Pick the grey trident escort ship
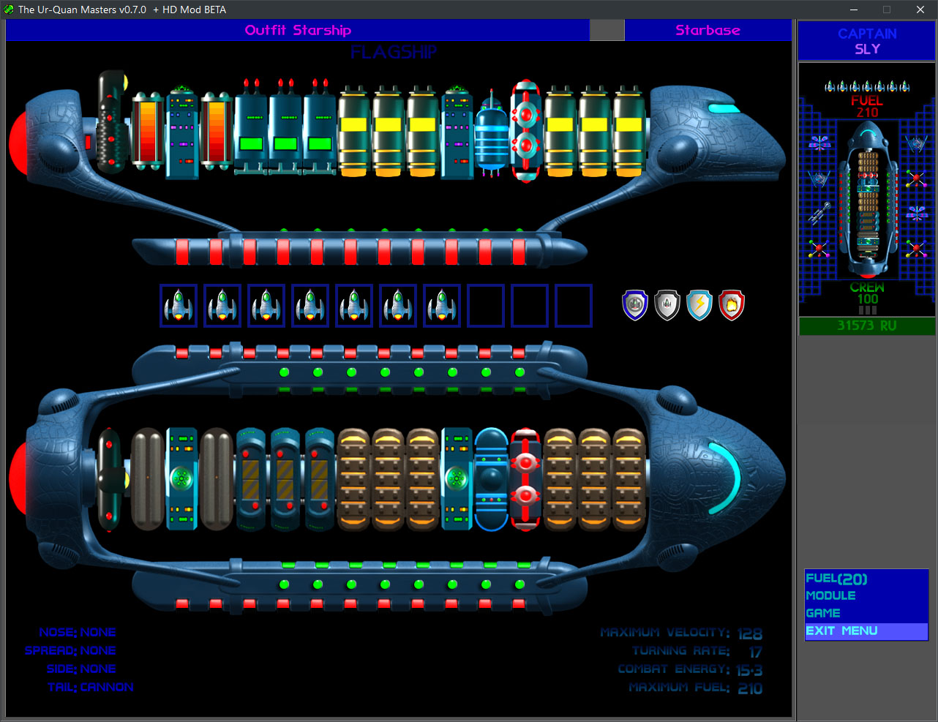The height and width of the screenshot is (722, 938). coord(819,212)
